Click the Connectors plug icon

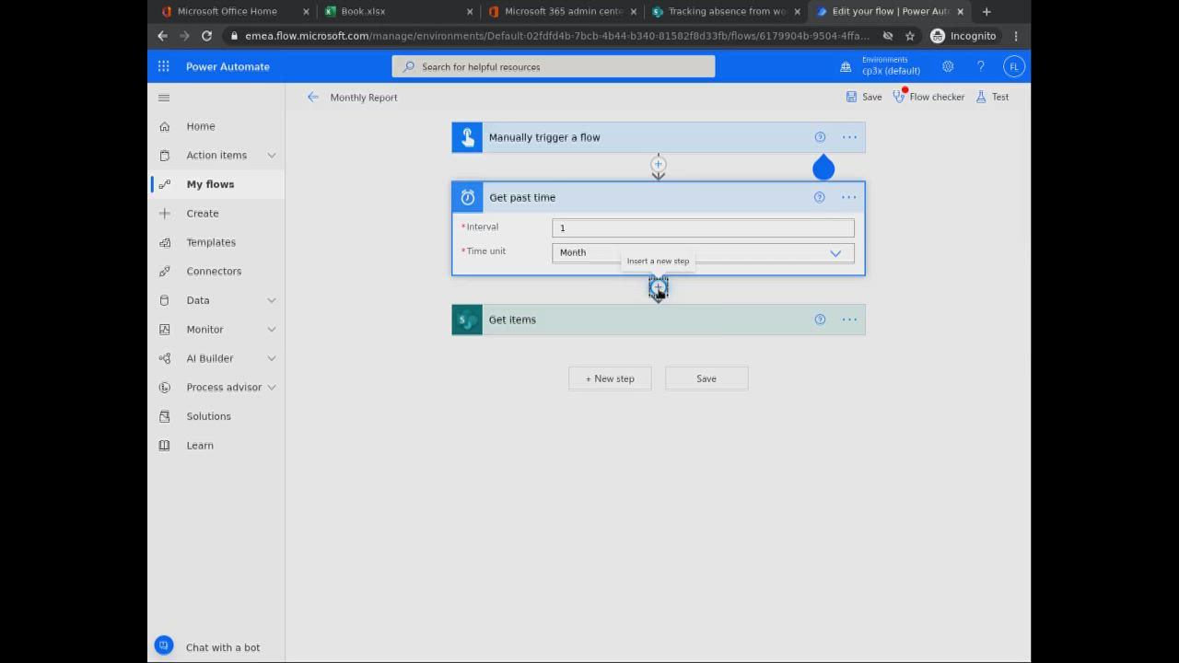tap(165, 272)
